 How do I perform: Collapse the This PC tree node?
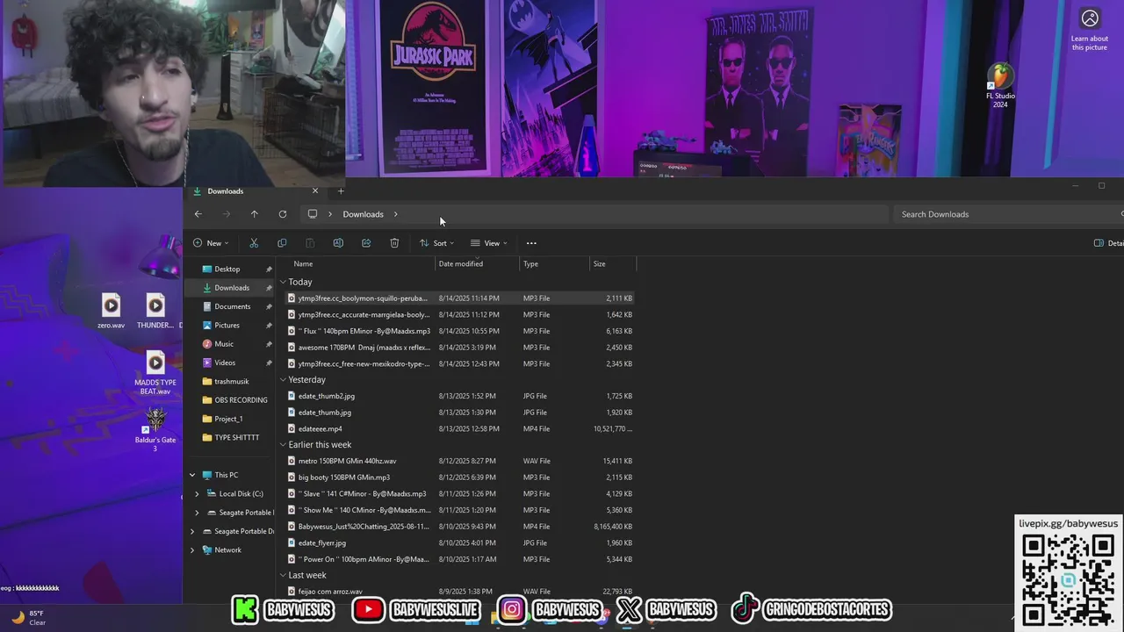click(192, 475)
